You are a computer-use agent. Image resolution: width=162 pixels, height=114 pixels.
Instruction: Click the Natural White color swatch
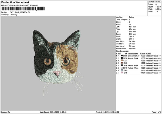[x=122, y=68]
